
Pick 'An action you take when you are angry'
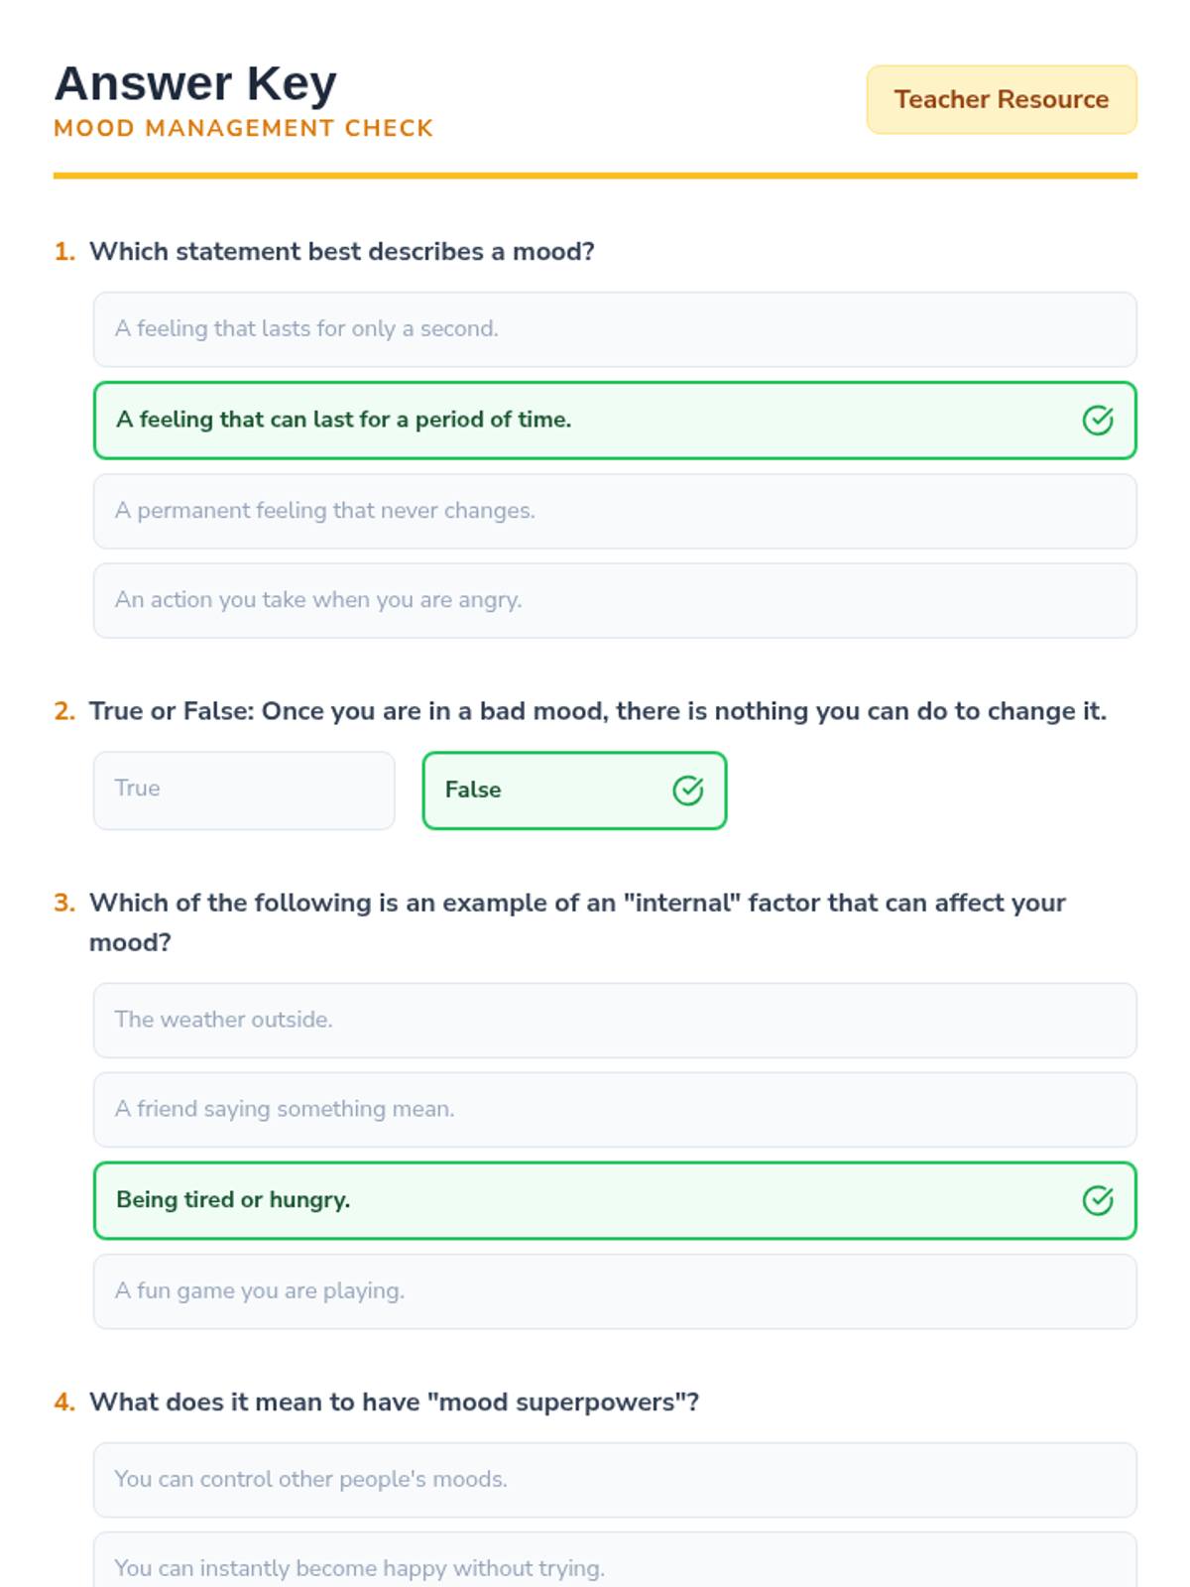coord(614,600)
